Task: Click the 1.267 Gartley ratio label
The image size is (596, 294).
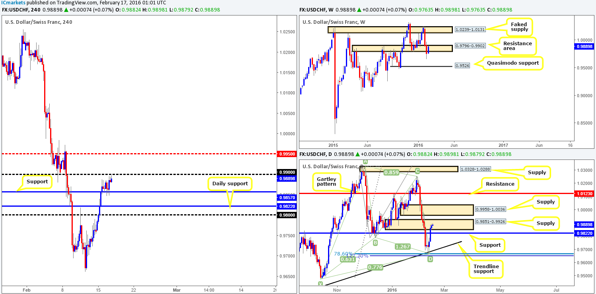Action: click(402, 246)
